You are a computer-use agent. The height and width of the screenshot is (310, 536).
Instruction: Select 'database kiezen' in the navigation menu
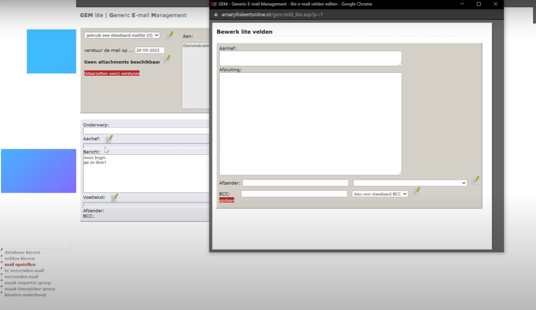click(x=22, y=252)
